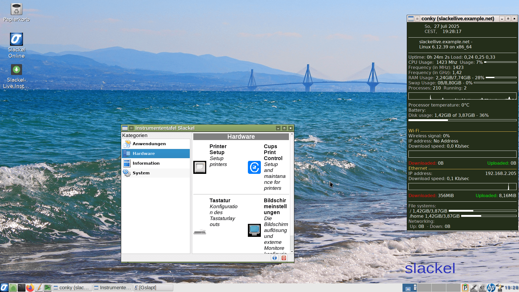Launch Cups Print Control

pyautogui.click(x=254, y=167)
